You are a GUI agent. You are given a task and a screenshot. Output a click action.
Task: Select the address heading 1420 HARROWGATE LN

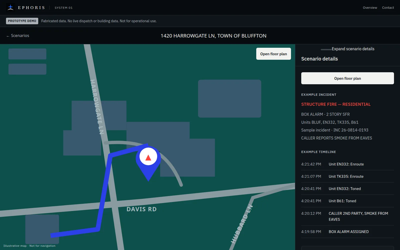[x=213, y=36]
